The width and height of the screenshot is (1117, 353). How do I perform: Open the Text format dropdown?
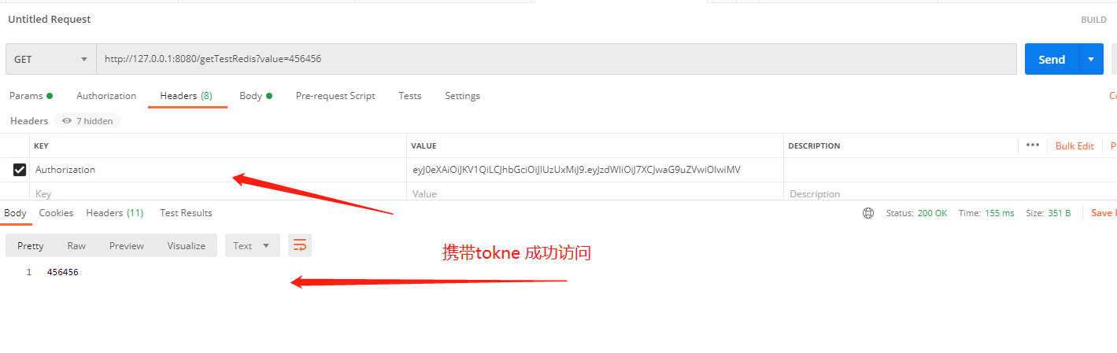252,245
